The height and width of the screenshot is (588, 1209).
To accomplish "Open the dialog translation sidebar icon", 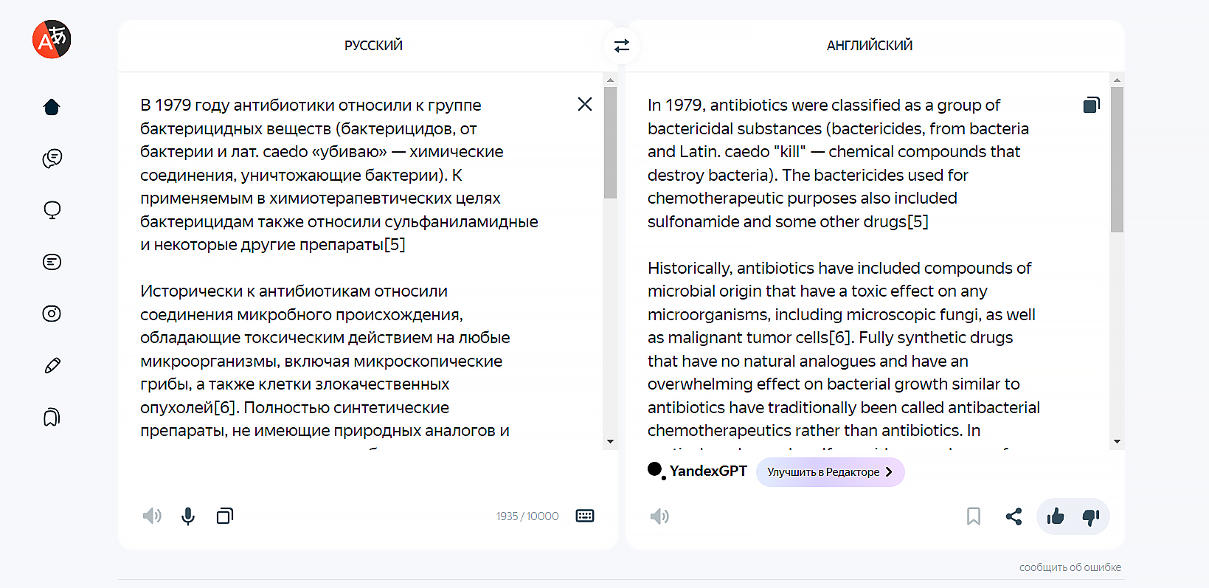I will [x=52, y=159].
